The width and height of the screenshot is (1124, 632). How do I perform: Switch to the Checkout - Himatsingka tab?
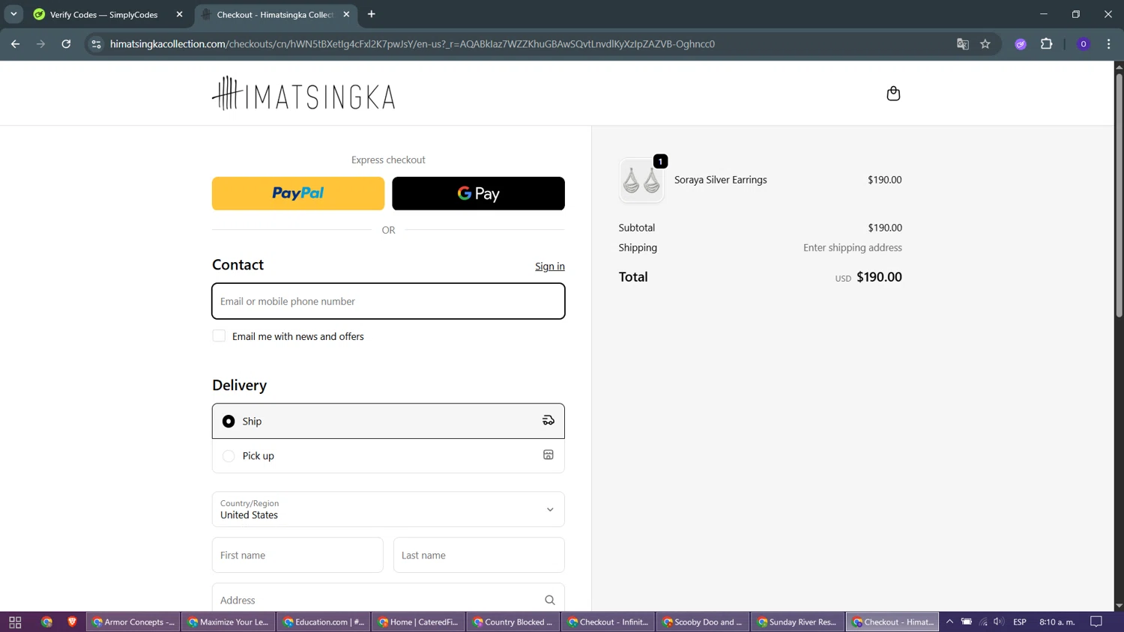pyautogui.click(x=275, y=14)
